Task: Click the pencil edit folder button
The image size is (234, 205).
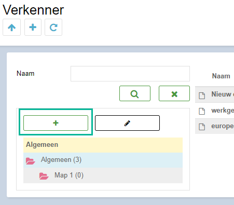Action: pyautogui.click(x=127, y=123)
